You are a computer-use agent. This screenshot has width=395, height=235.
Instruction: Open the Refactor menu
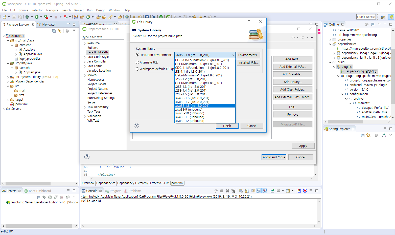pos(37,10)
